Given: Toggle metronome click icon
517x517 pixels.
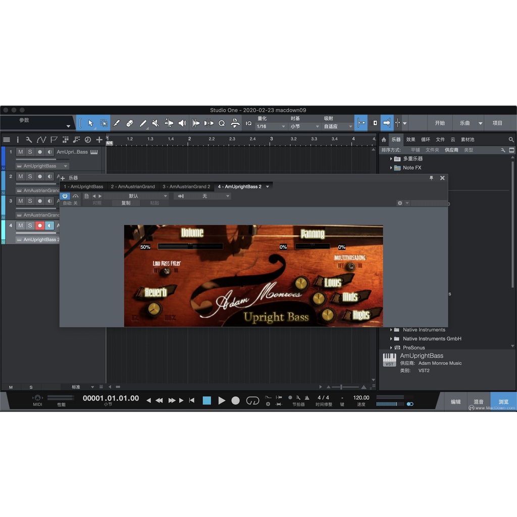Looking at the screenshot, I should (x=307, y=398).
